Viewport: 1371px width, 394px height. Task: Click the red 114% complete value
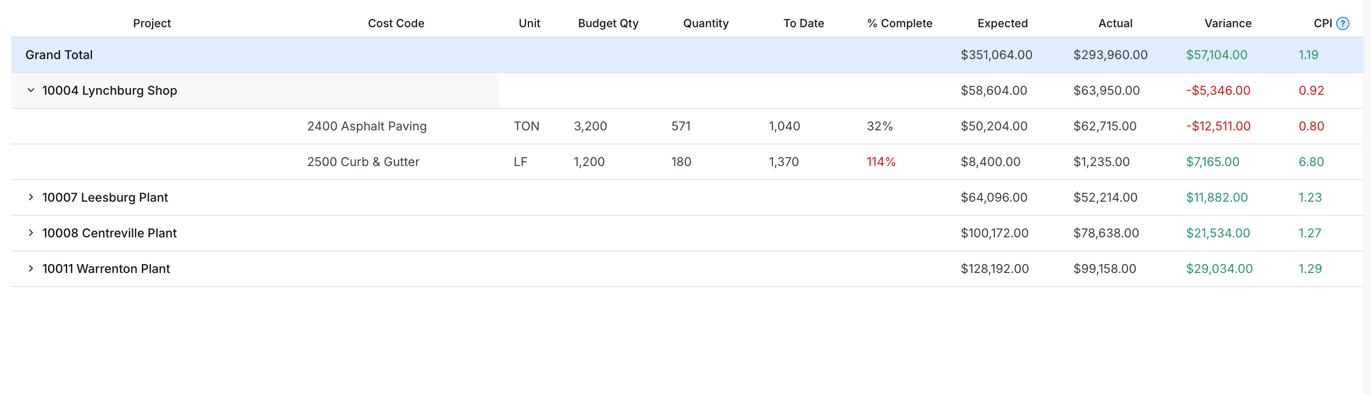(881, 162)
